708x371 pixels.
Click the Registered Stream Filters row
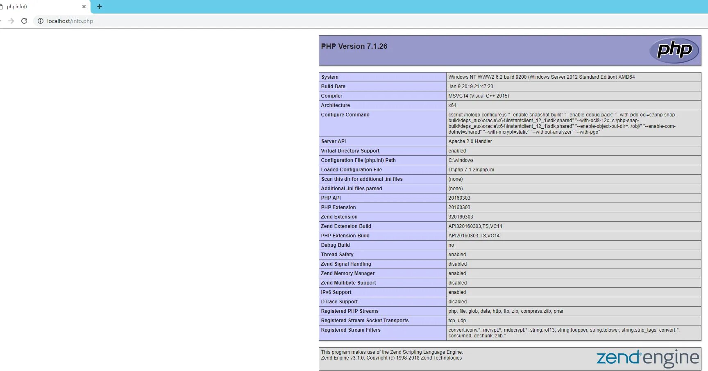pos(351,330)
